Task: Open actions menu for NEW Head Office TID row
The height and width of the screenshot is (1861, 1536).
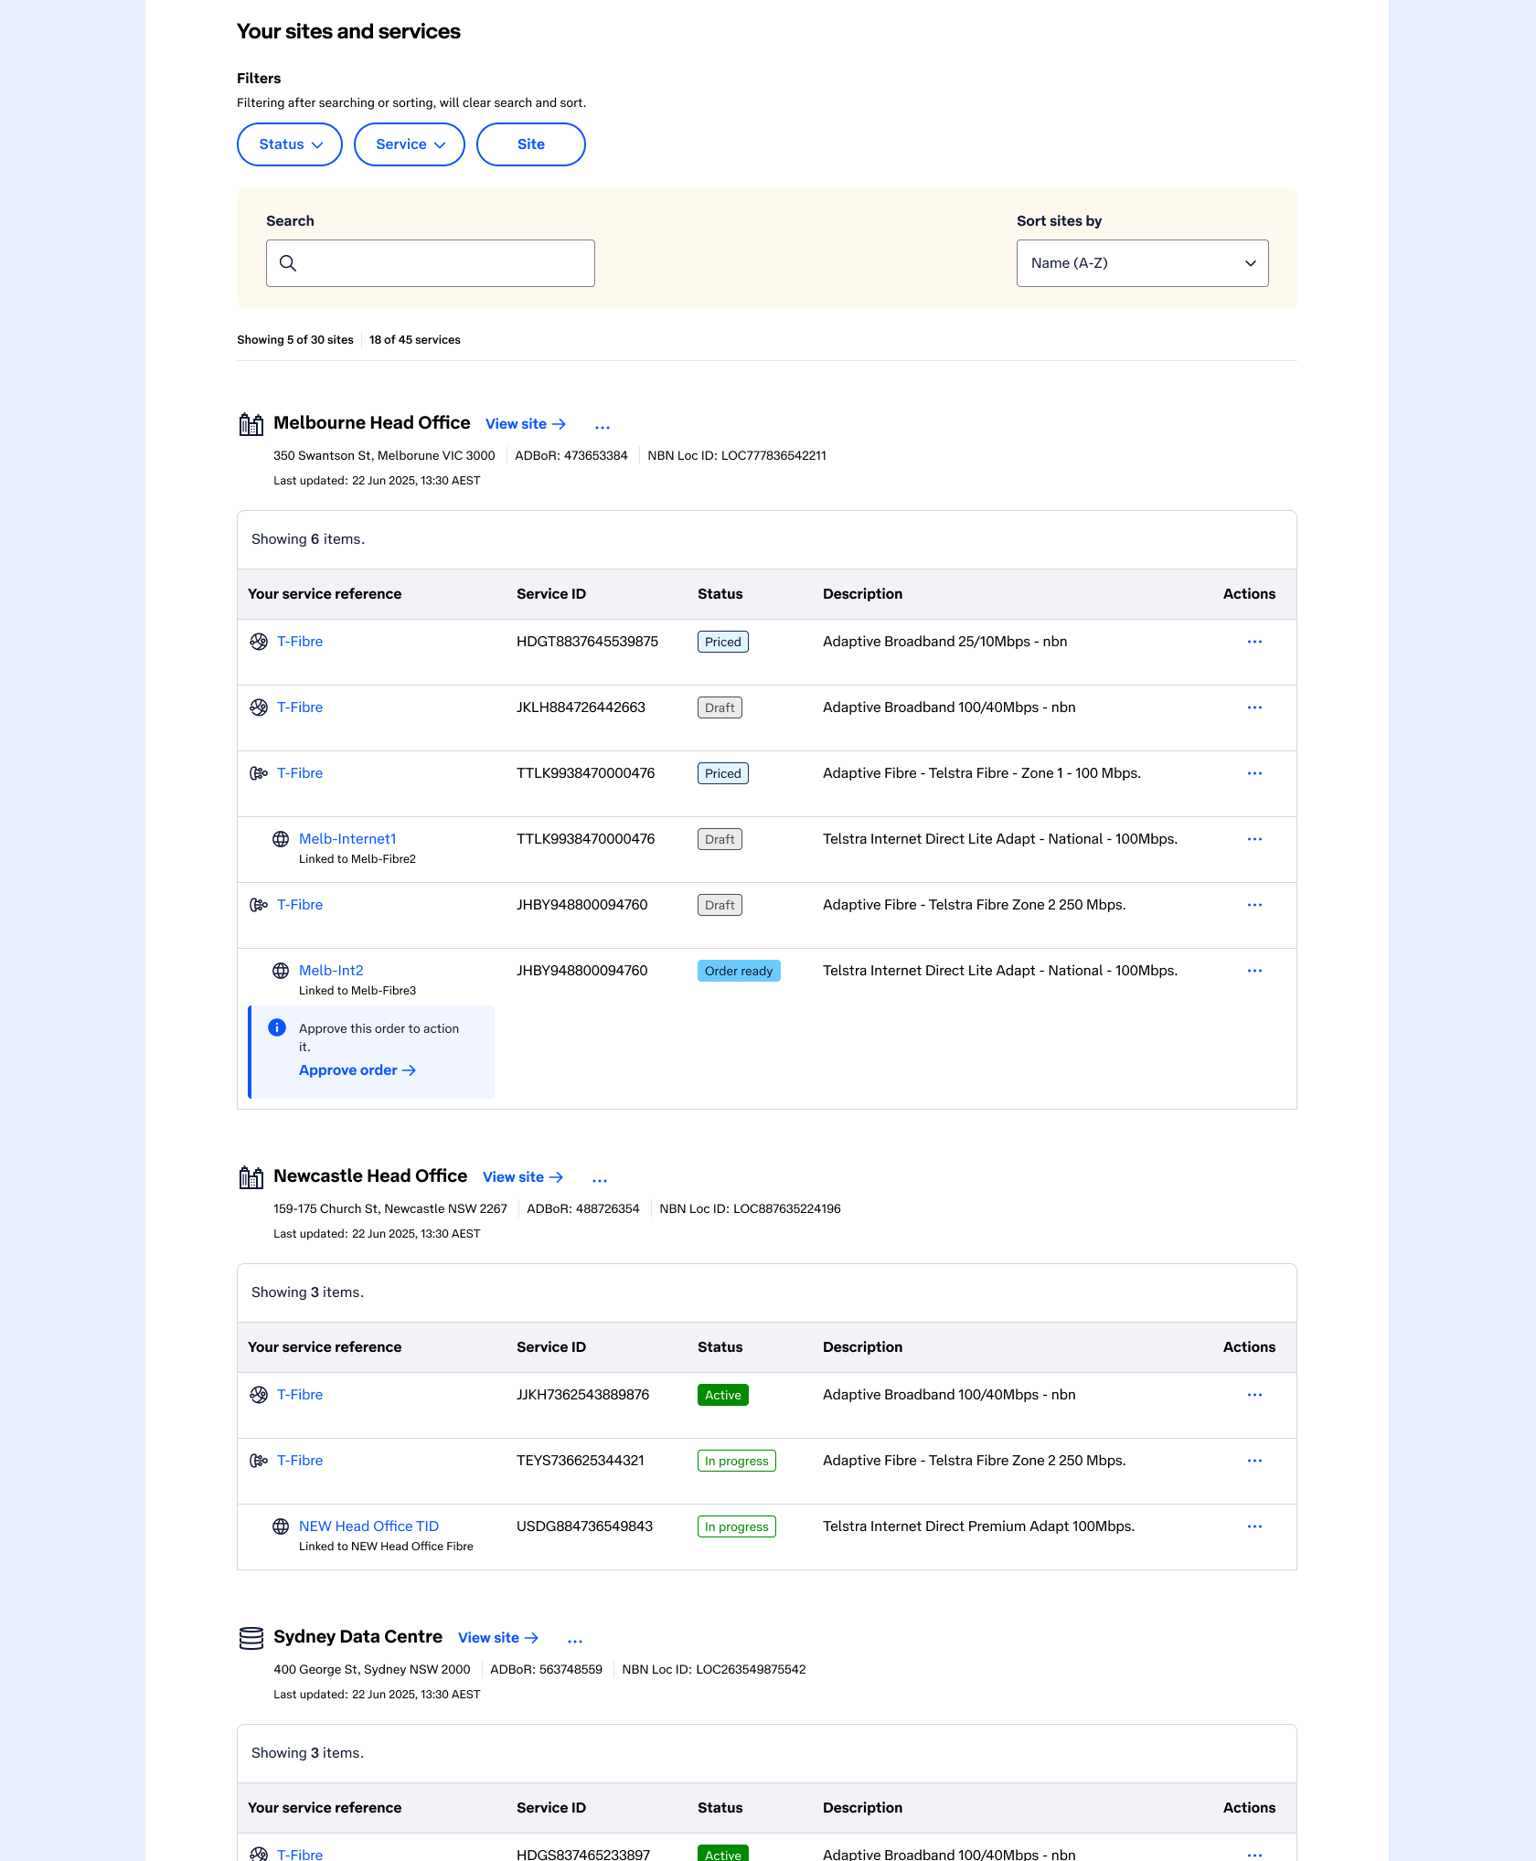Action: click(x=1254, y=1526)
